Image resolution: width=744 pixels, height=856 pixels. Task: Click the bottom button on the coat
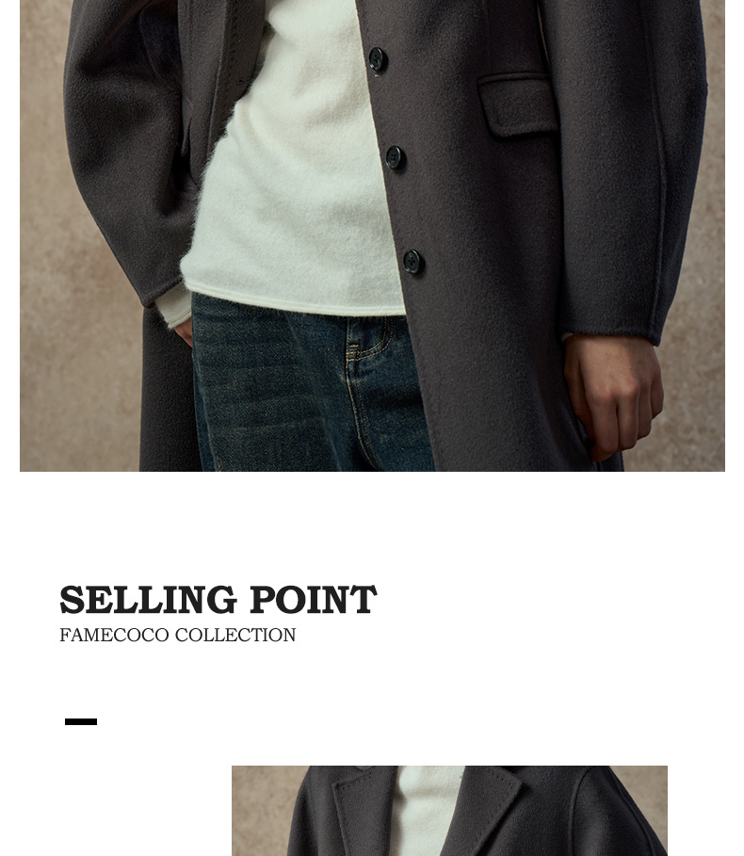click(x=412, y=262)
